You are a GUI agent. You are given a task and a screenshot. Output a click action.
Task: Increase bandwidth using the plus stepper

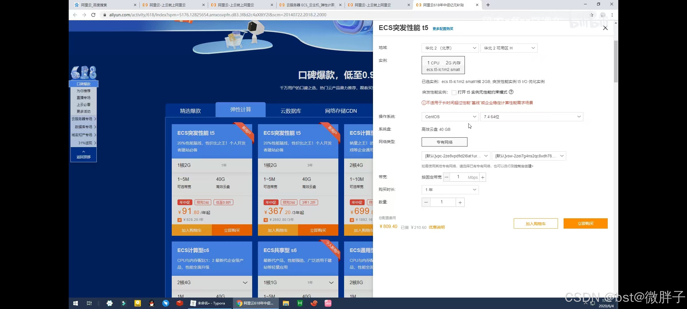pos(482,177)
